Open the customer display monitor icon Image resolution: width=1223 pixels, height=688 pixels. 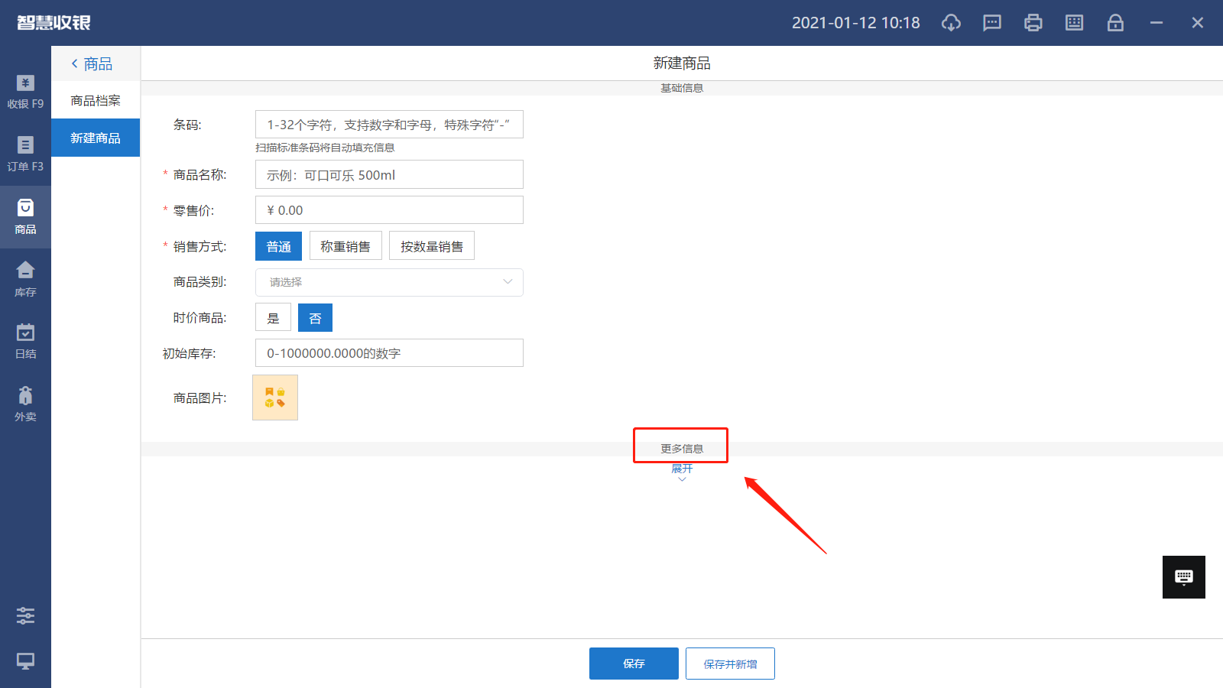click(25, 661)
